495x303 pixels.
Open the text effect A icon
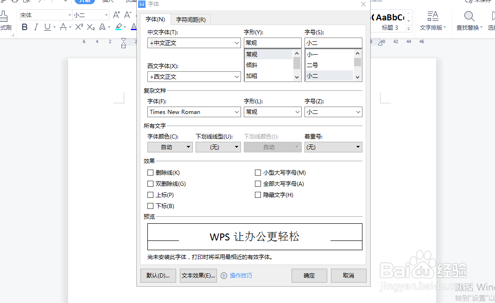point(102,27)
